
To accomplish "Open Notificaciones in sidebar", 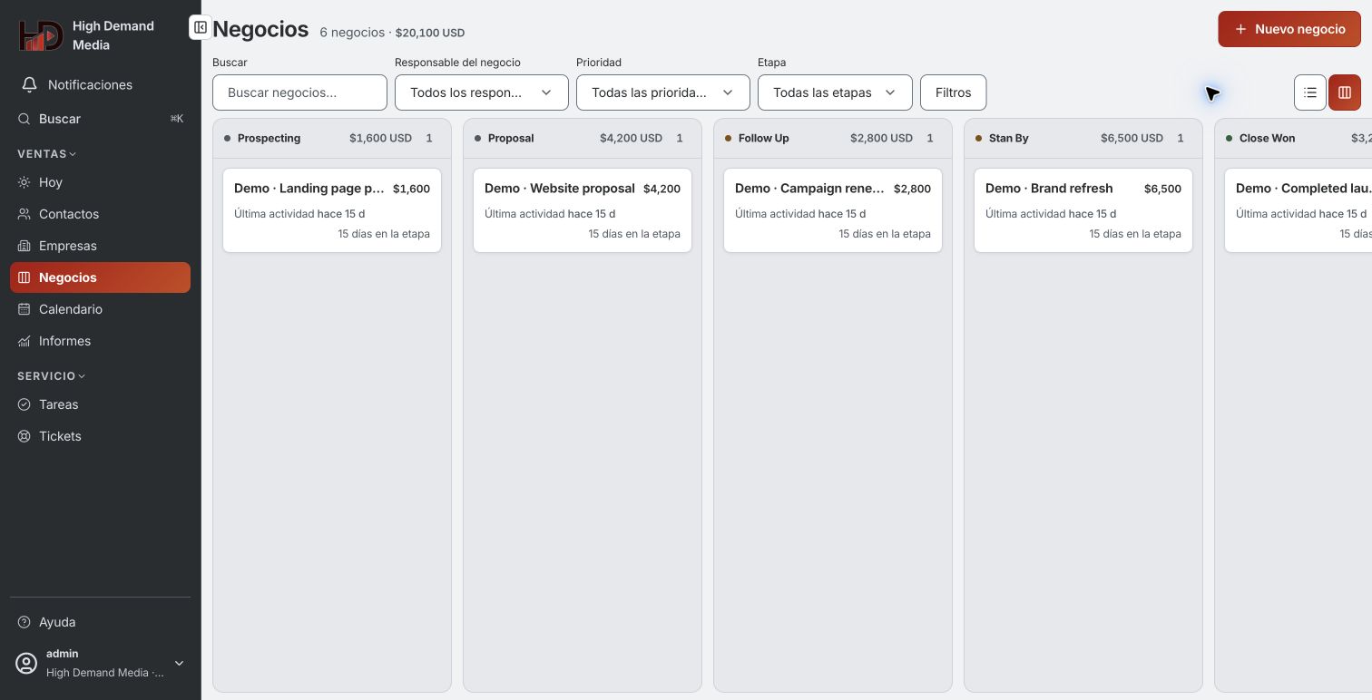I will (x=100, y=84).
